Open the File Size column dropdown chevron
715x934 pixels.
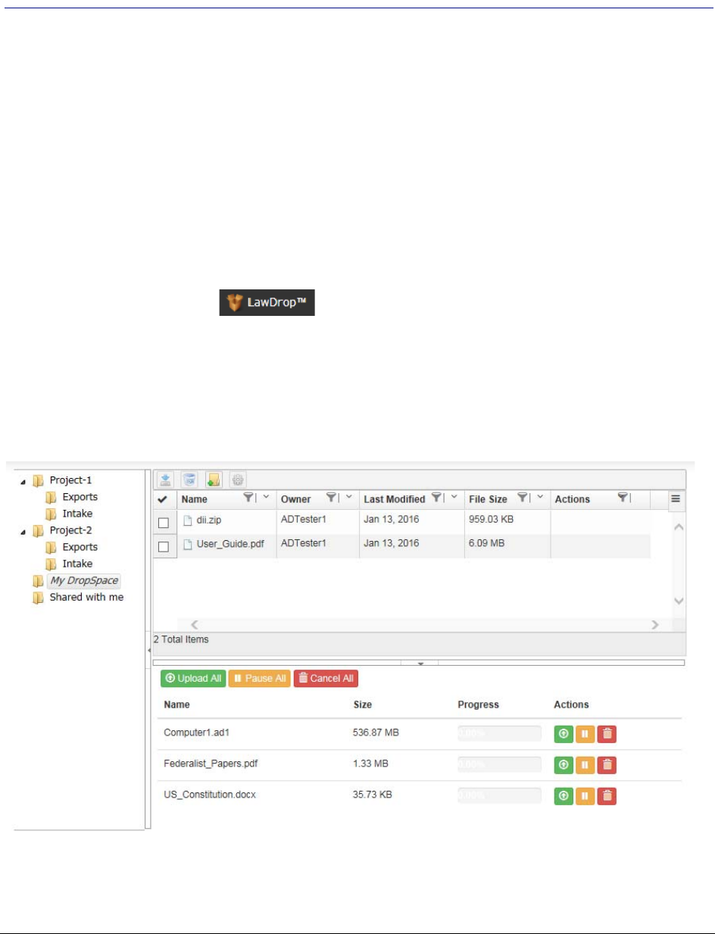540,498
